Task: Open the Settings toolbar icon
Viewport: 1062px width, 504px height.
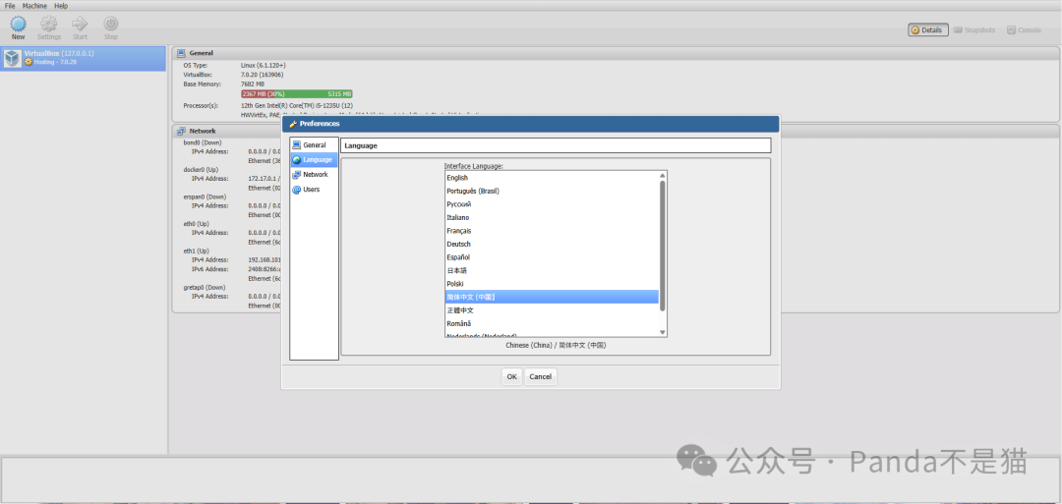Action: point(49,25)
